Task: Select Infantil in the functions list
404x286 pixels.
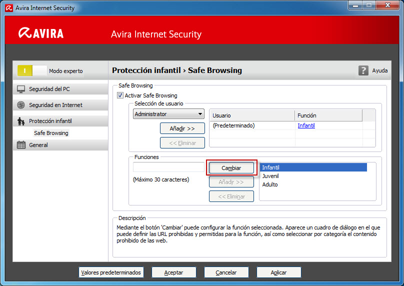Action: click(x=313, y=167)
